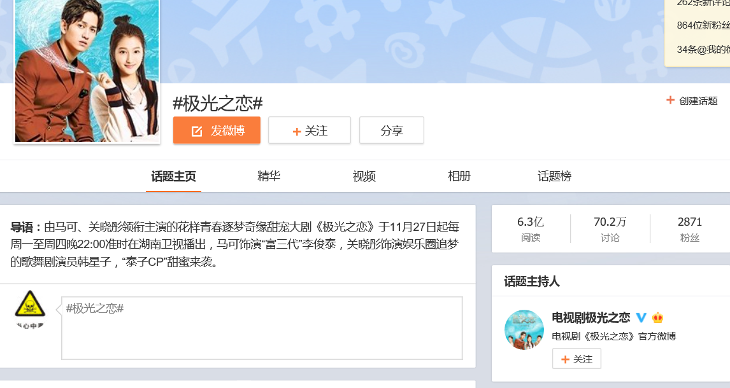The height and width of the screenshot is (388, 730).
Task: Click the crown membership badge icon
Action: pos(658,317)
